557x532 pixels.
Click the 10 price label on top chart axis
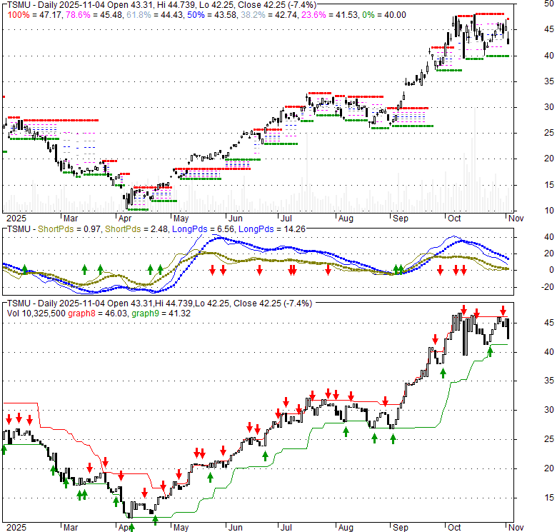tap(549, 211)
